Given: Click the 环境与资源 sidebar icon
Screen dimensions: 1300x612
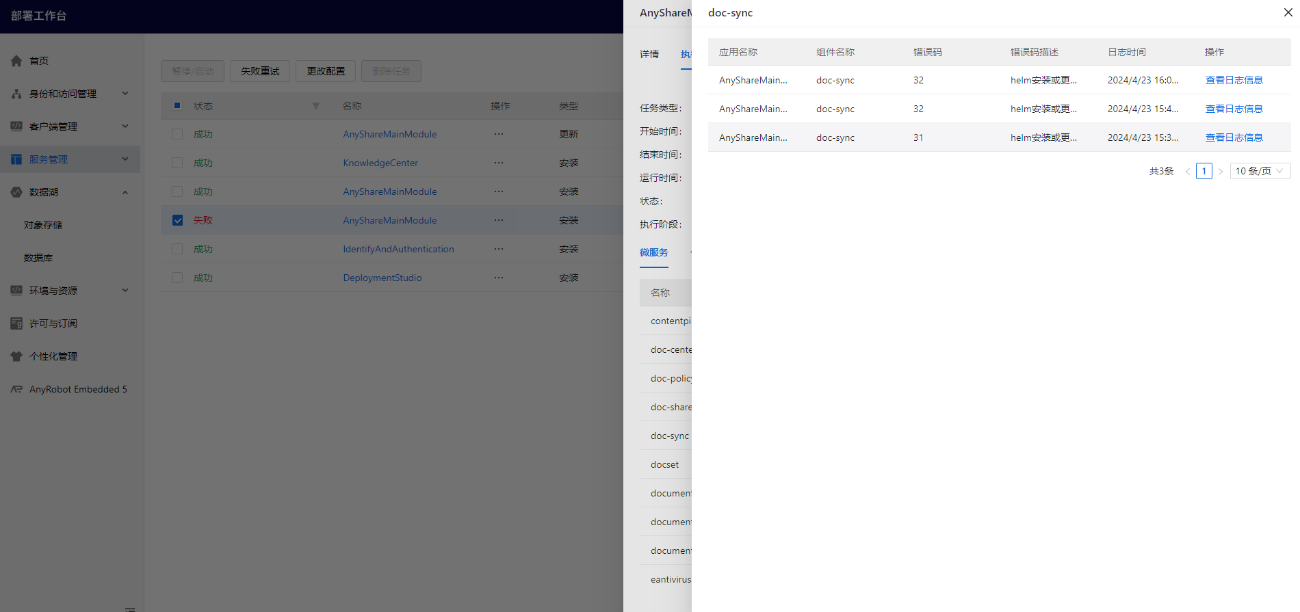Looking at the screenshot, I should pyautogui.click(x=16, y=291).
